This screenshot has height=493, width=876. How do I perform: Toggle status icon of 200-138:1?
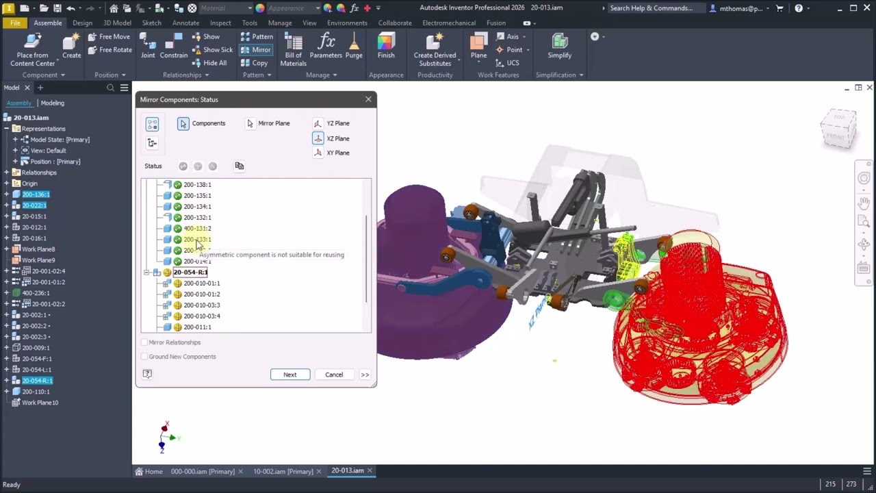point(177,185)
